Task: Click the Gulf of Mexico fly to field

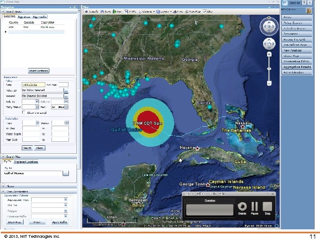Action: (32, 173)
